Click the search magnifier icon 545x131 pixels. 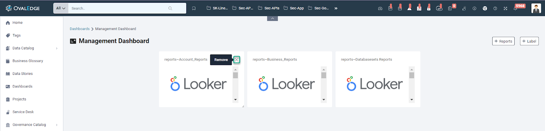(x=170, y=8)
